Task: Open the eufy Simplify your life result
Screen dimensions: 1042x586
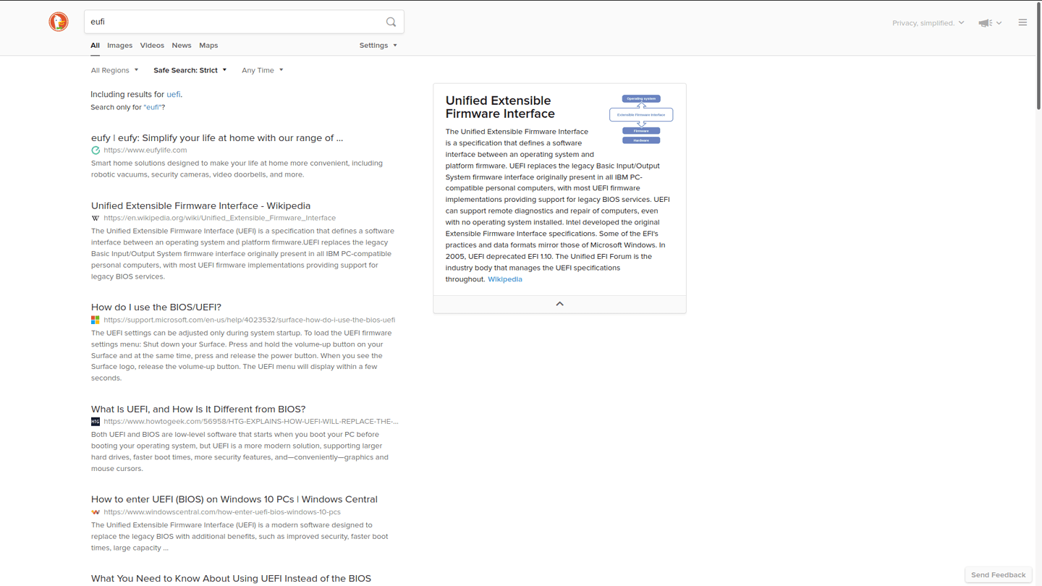Action: 217,138
